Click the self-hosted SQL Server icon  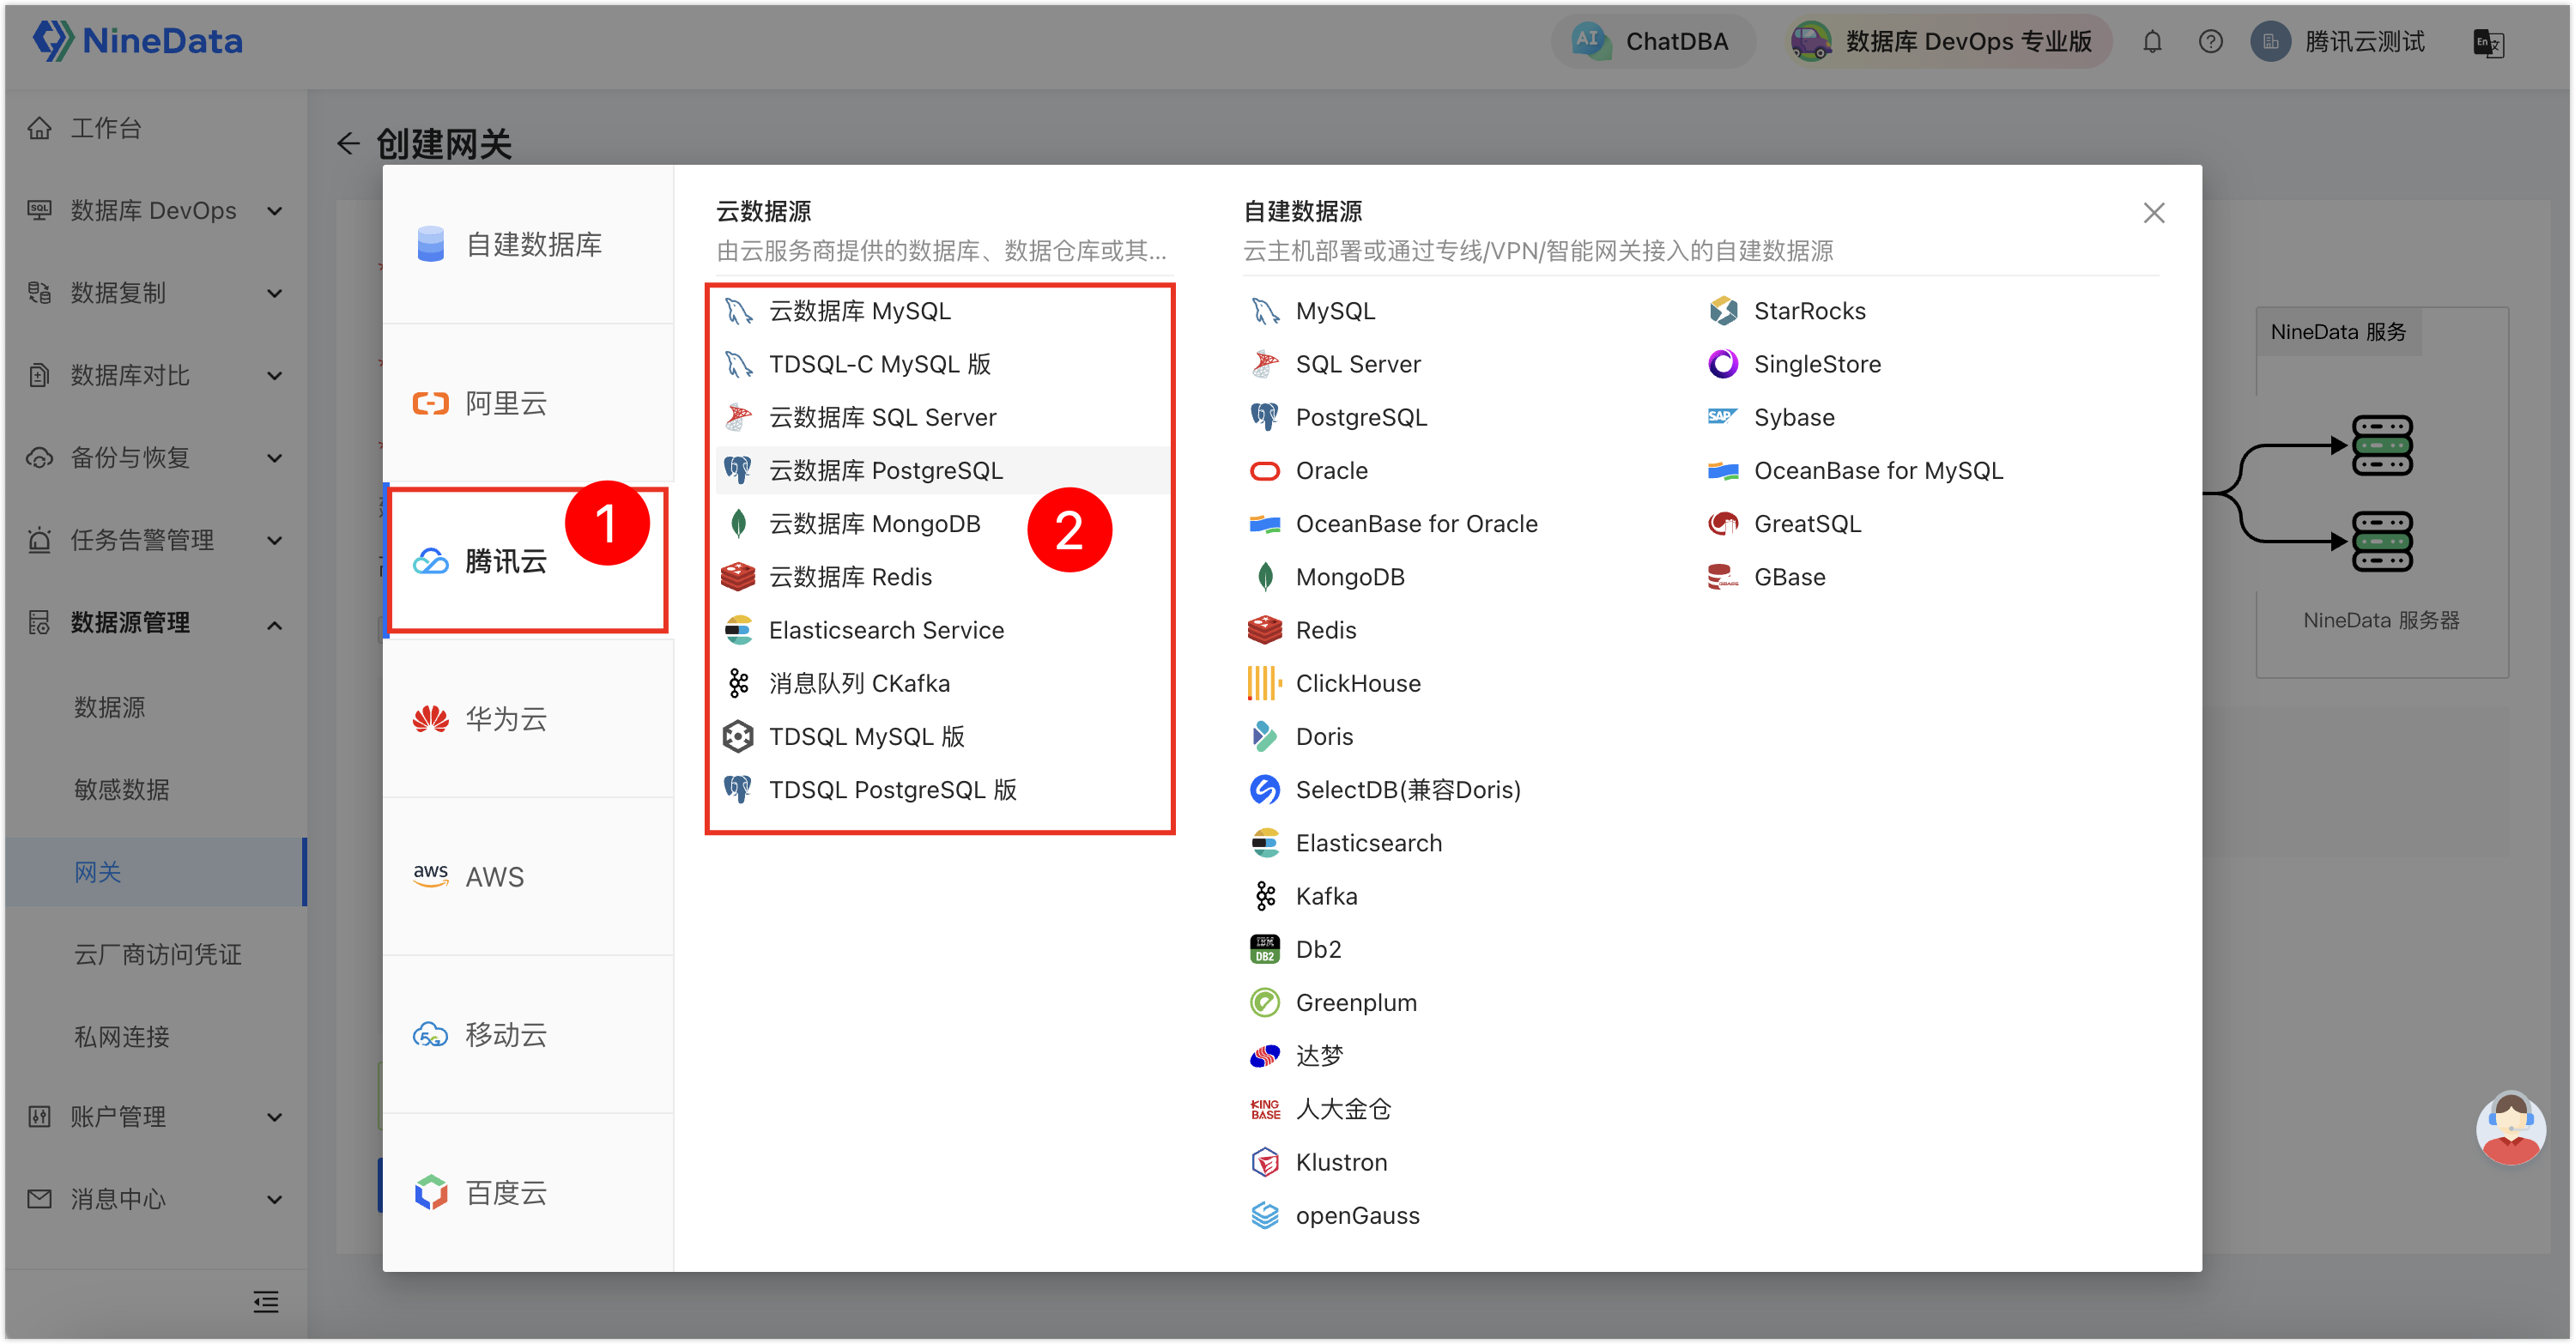click(x=1264, y=365)
